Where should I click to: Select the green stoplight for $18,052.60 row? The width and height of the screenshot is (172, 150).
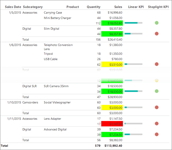point(157,23)
